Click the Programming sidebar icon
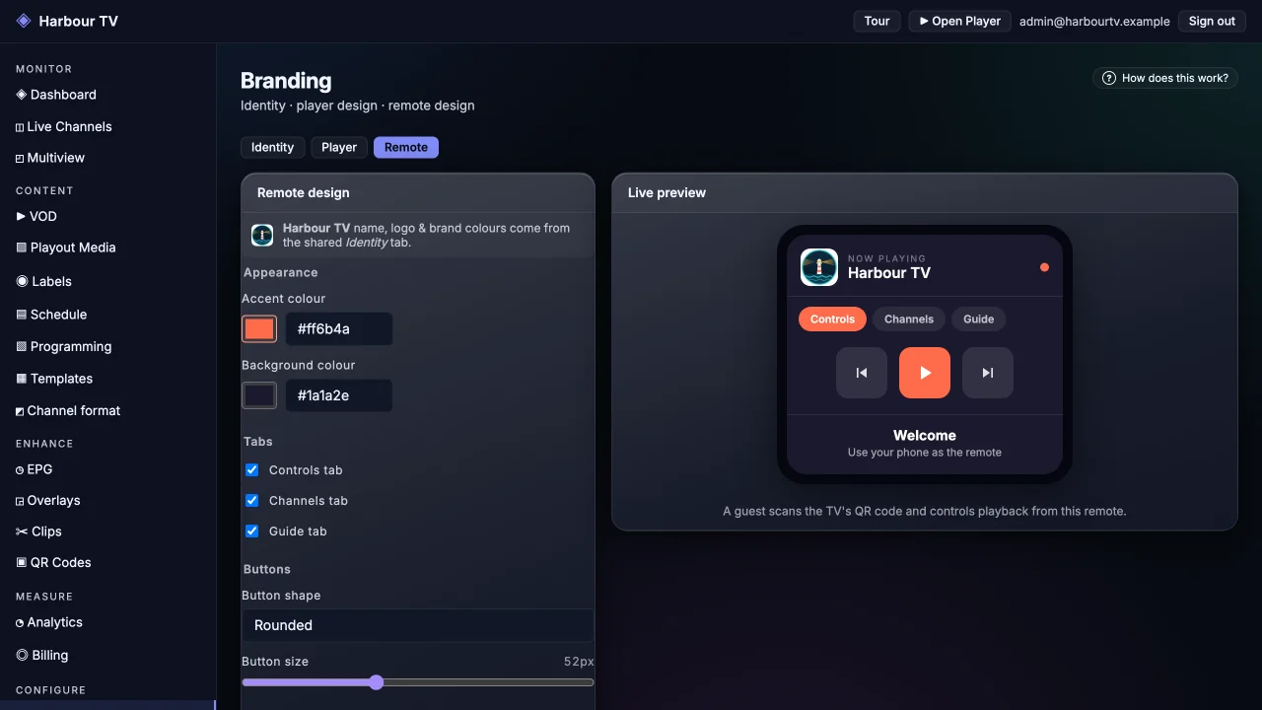This screenshot has height=710, width=1262. (x=22, y=347)
